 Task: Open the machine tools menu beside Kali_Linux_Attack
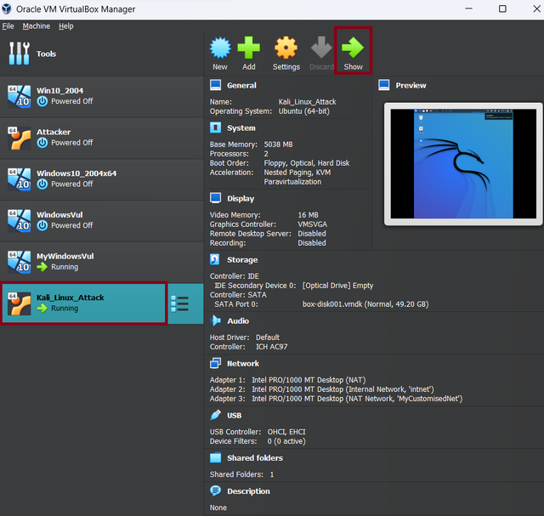[180, 303]
